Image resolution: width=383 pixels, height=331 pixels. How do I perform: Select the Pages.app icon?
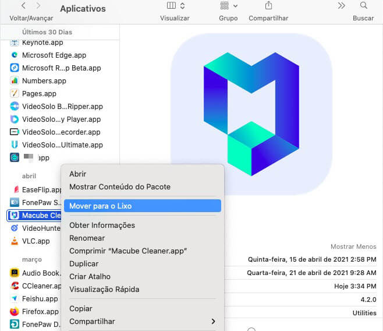pyautogui.click(x=15, y=93)
